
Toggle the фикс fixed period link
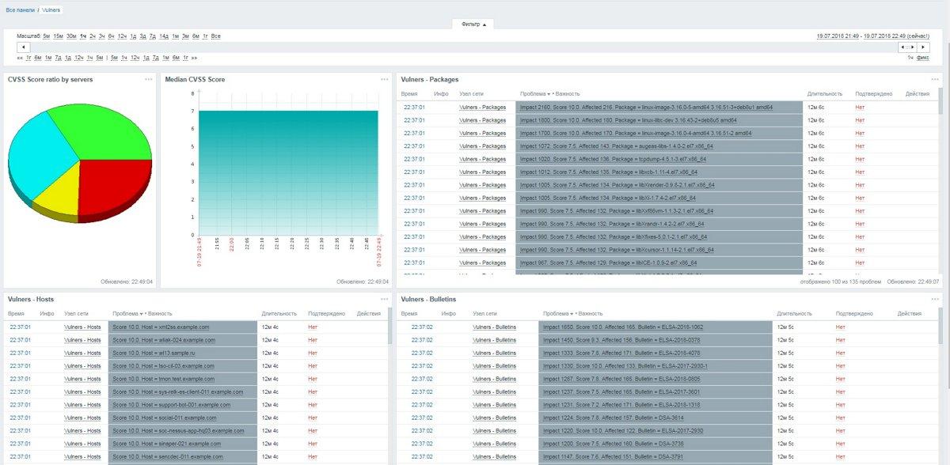tap(923, 58)
